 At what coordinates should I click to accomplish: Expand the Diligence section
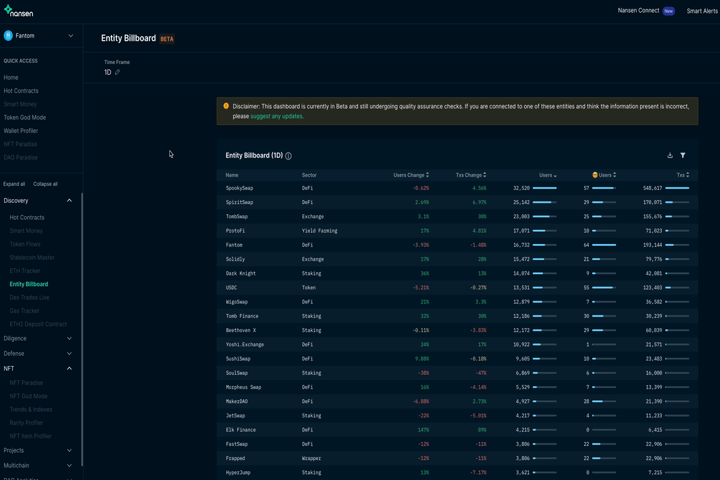(69, 339)
